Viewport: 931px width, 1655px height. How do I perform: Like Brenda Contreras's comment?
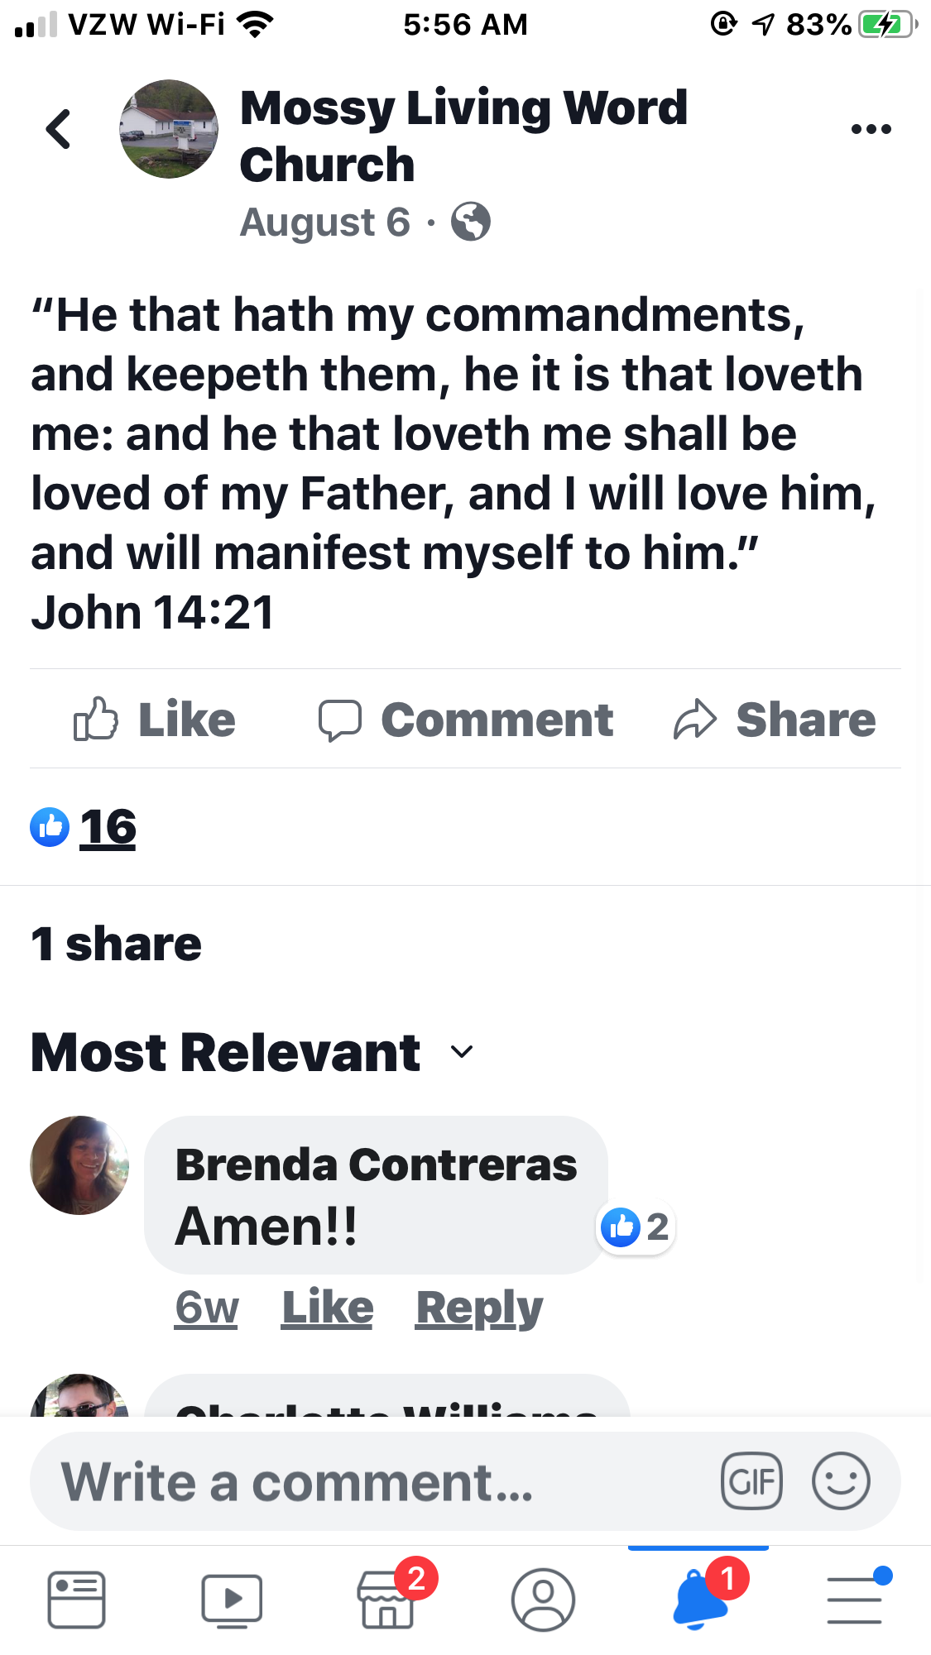point(328,1308)
